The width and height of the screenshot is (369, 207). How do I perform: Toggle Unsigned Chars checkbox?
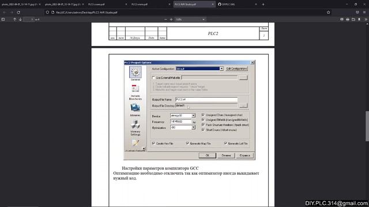click(x=203, y=115)
